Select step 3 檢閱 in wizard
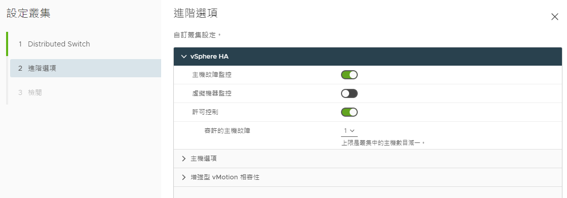The image size is (567, 198). [x=85, y=92]
